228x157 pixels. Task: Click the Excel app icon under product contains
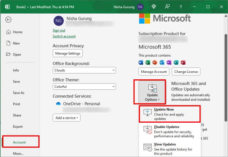[148, 63]
